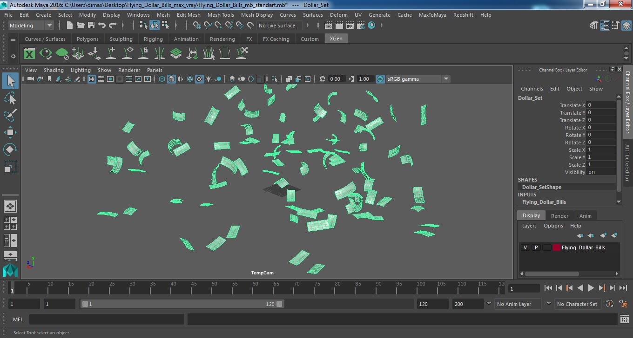Toggle the view transform ON button beside sRGB gamma
Viewport: 633px width, 338px height.
[380, 79]
